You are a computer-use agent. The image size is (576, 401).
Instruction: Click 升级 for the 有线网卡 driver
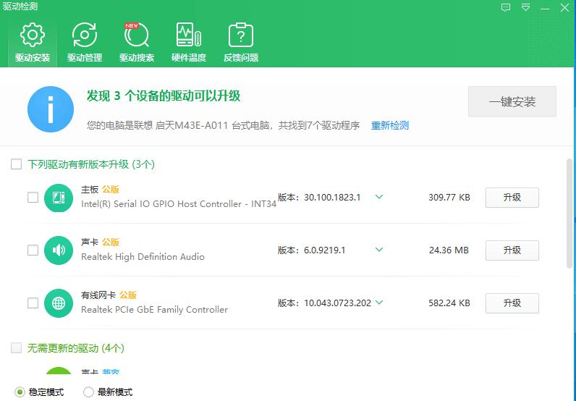(x=512, y=303)
